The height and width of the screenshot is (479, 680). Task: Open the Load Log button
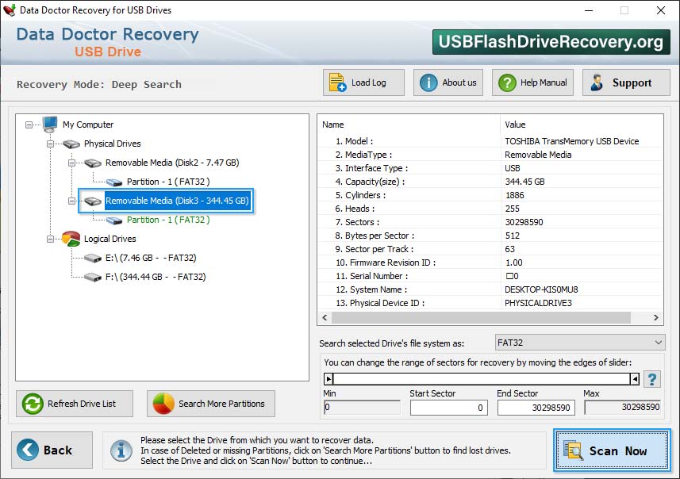[363, 82]
